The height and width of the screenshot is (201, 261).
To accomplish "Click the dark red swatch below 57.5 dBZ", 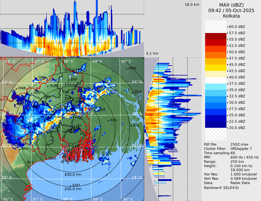I will point(216,36).
